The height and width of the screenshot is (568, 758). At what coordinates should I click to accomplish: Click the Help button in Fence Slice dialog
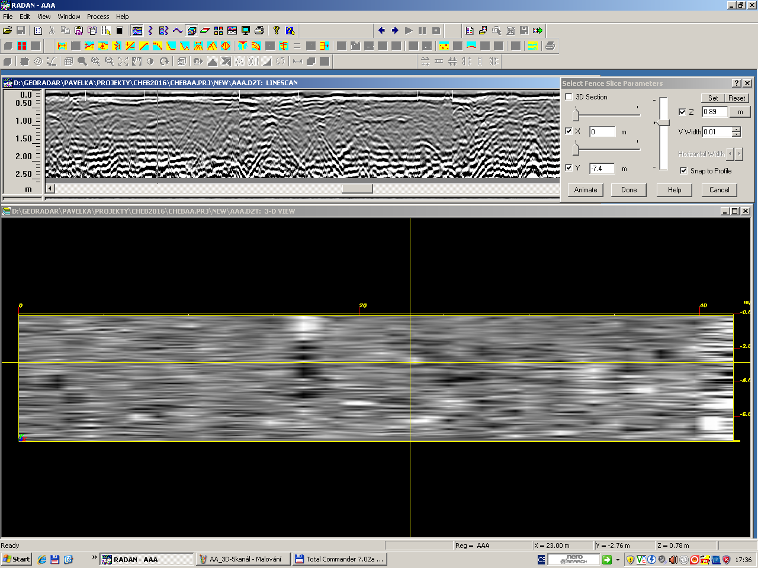coord(675,190)
